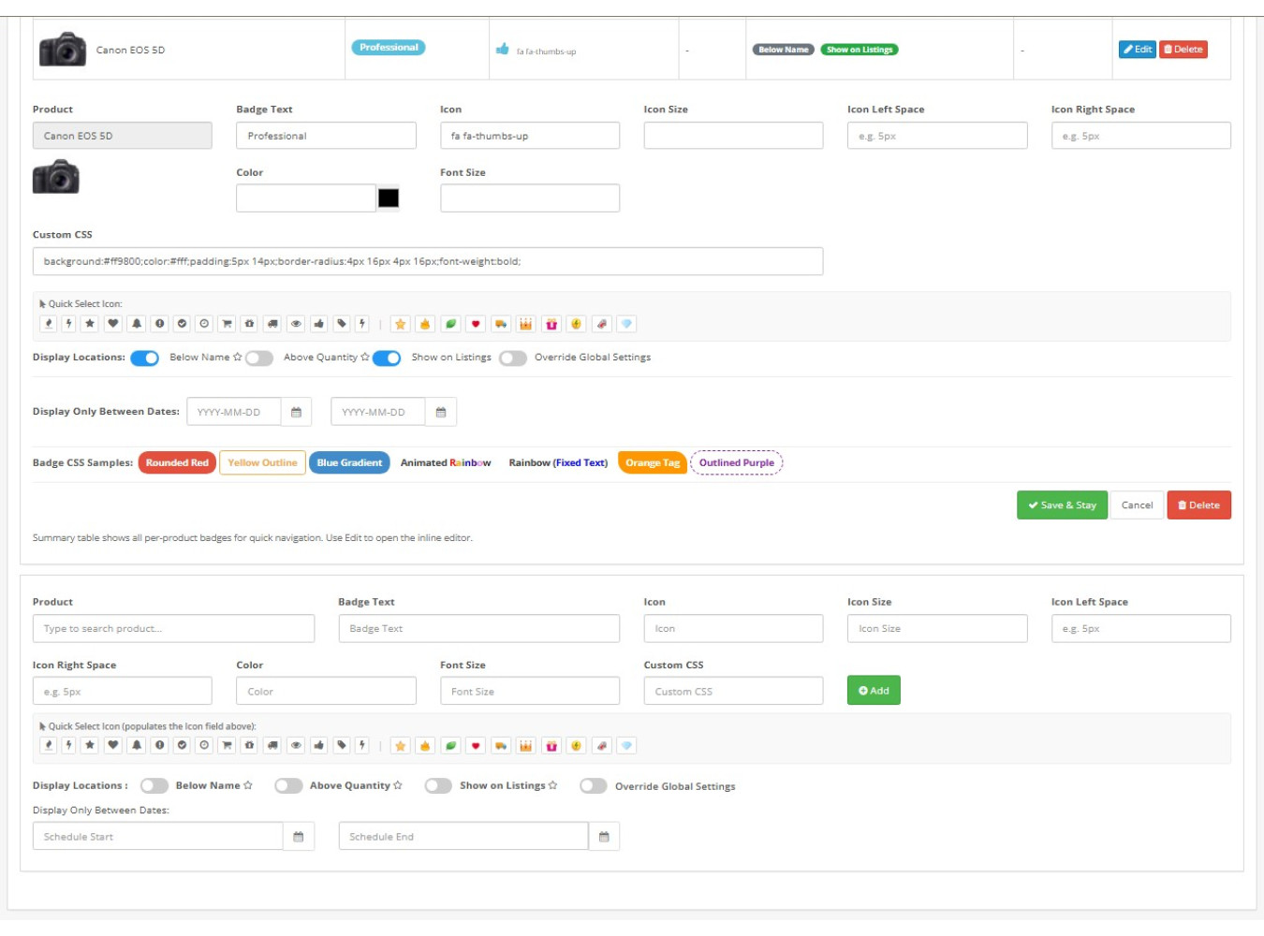Select the red heart icon in the Canon editor
The width and height of the screenshot is (1264, 936).
tap(476, 324)
